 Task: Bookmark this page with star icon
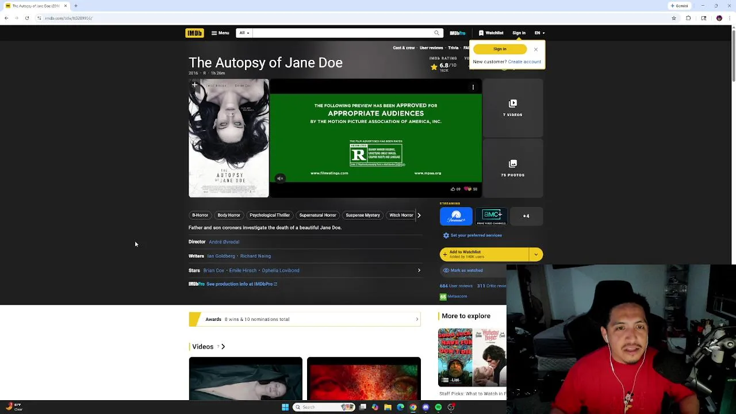674,18
